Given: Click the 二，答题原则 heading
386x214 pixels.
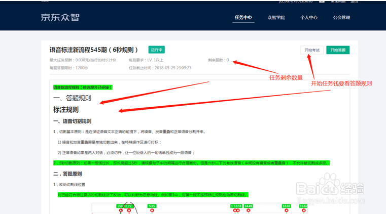Looking at the screenshot, I should coord(67,174).
